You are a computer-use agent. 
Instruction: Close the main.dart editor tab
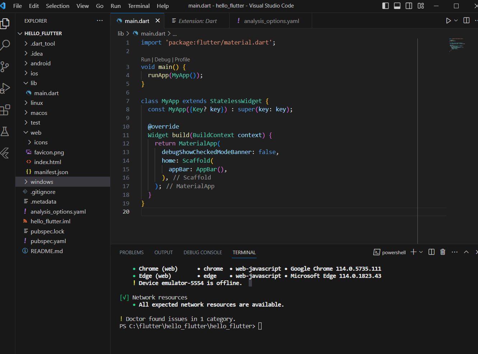[158, 21]
